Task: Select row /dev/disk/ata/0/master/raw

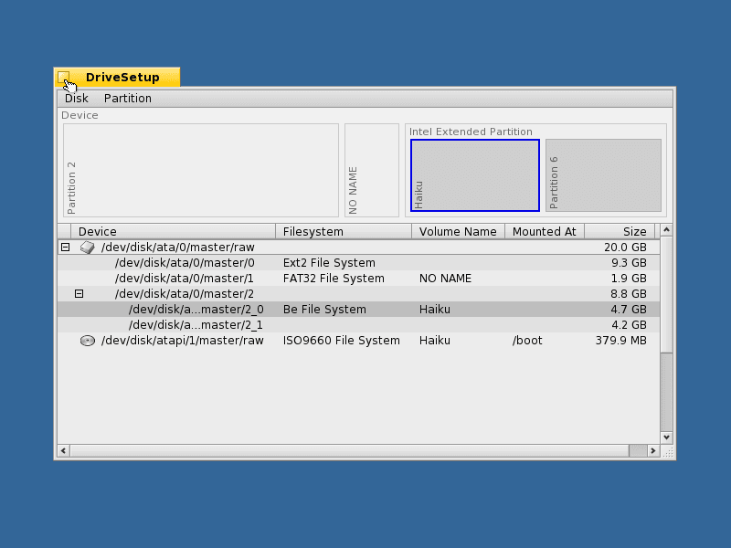Action: [358, 248]
